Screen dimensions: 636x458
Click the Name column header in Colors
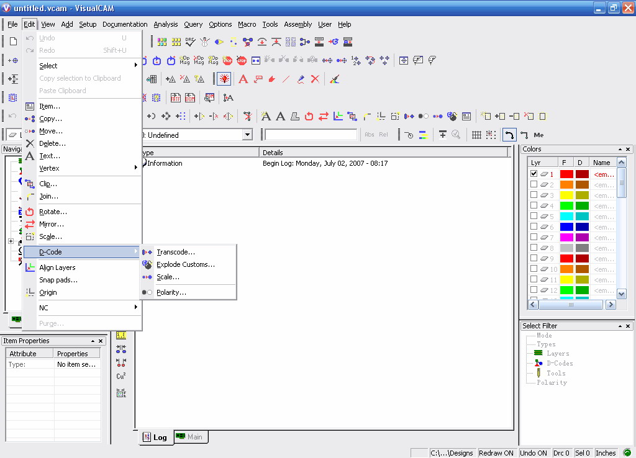point(602,163)
